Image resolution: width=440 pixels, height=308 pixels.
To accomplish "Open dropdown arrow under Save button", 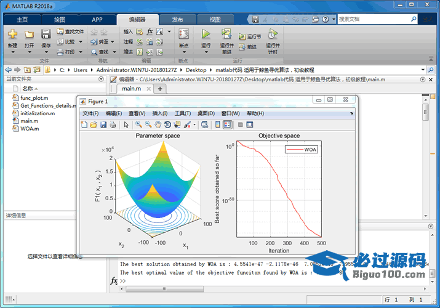I will 46,52.
